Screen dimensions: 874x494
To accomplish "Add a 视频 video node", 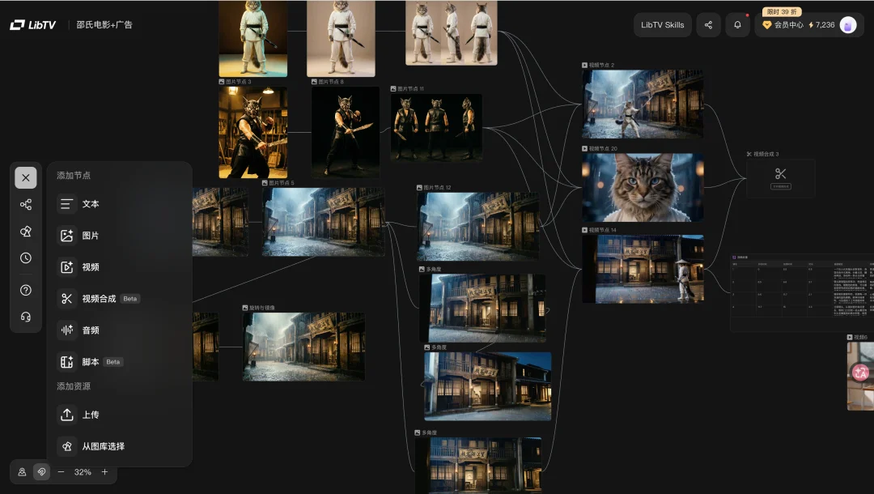I will click(90, 267).
